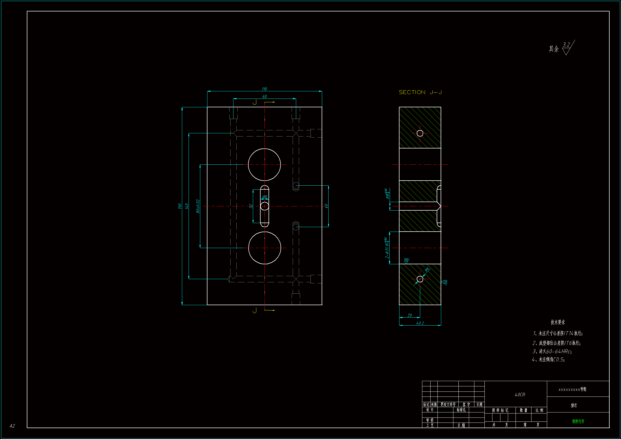This screenshot has height=439, width=621.
Task: Click the 比例 scale cell in title block
Action: [539, 410]
